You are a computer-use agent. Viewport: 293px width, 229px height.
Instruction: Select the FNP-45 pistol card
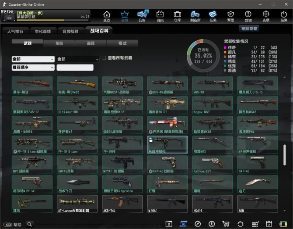click(x=258, y=165)
